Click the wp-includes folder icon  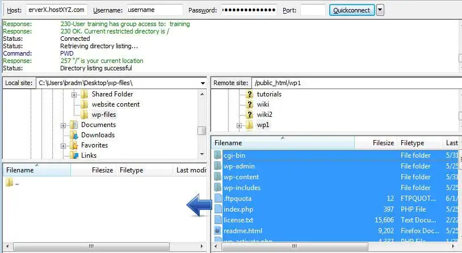pos(218,188)
